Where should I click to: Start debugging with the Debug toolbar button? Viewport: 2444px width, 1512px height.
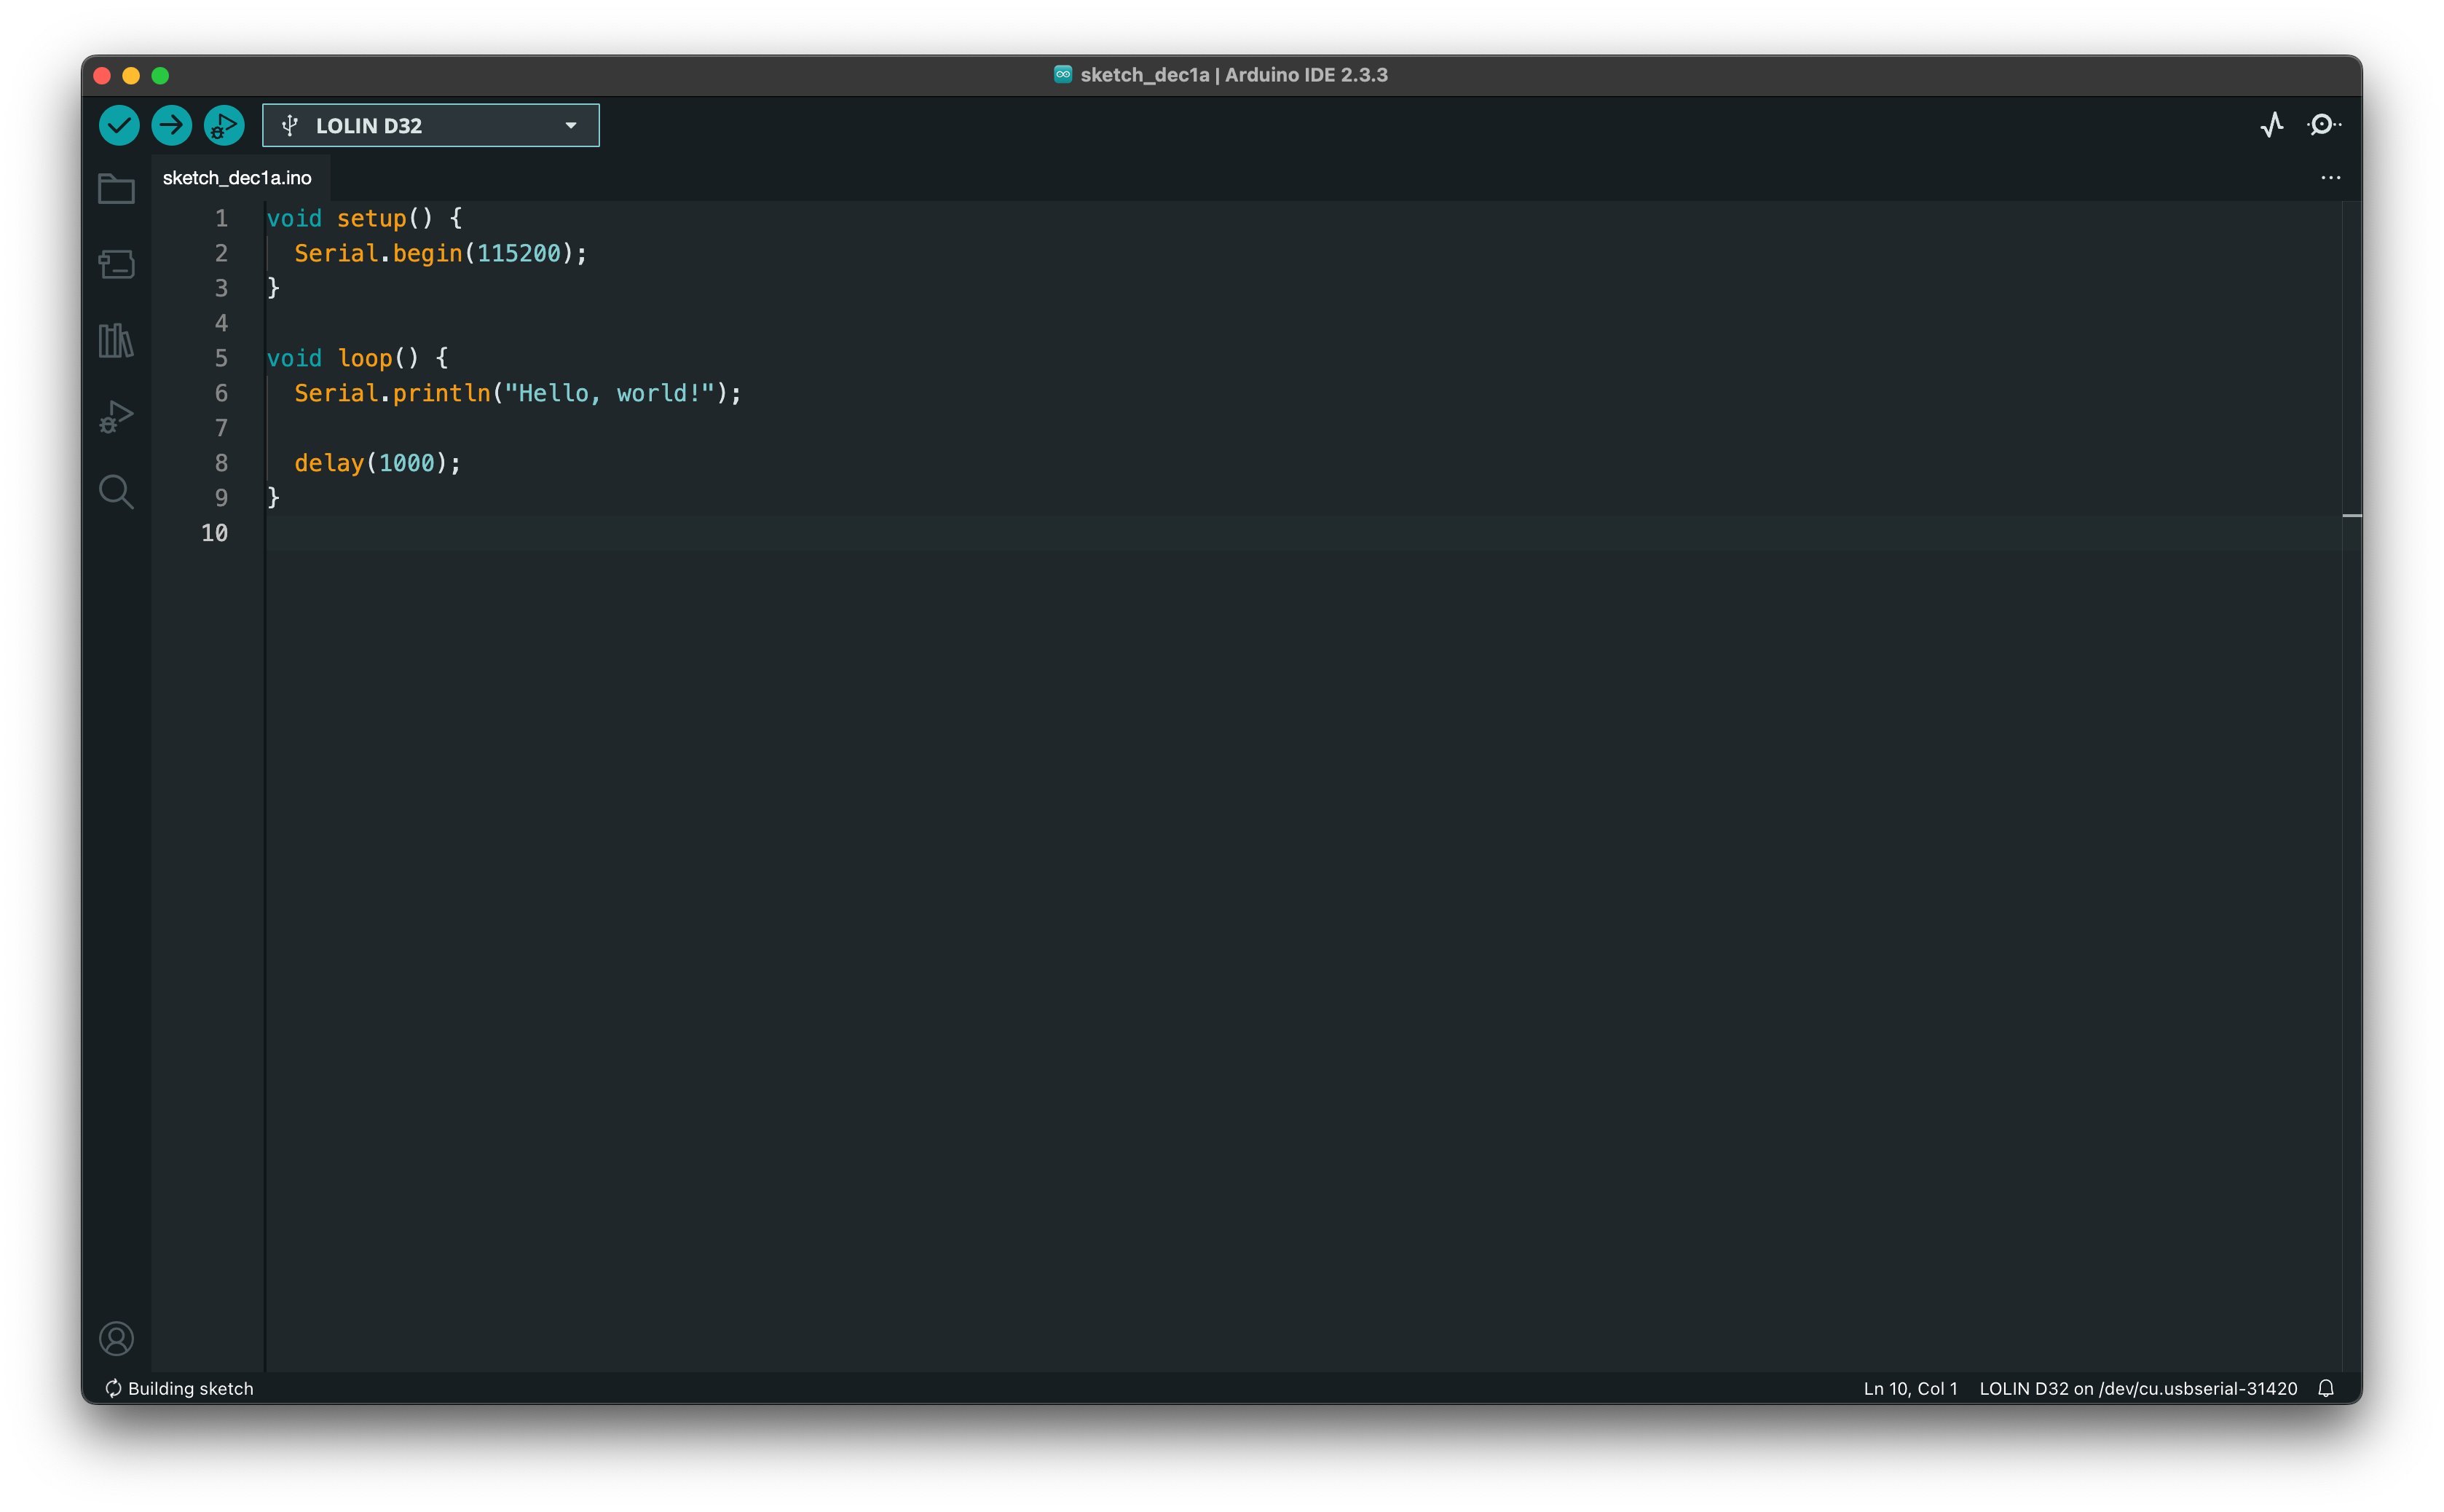coord(224,125)
